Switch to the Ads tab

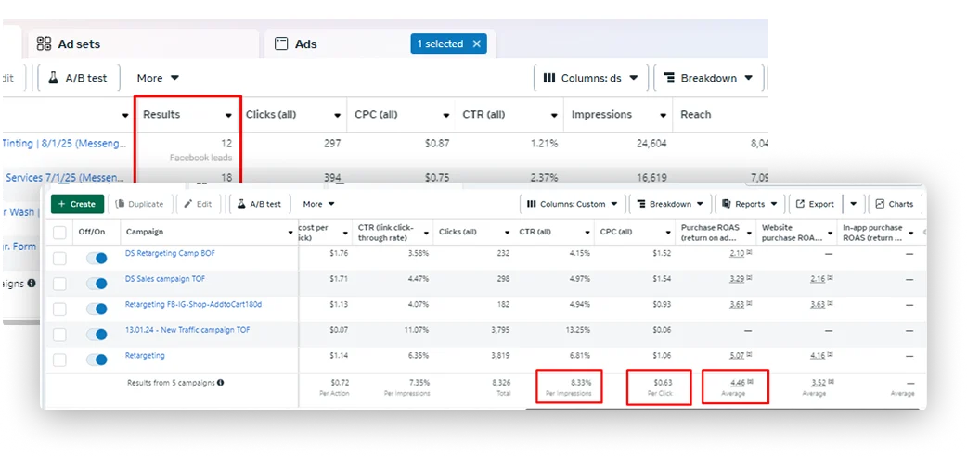pyautogui.click(x=306, y=44)
